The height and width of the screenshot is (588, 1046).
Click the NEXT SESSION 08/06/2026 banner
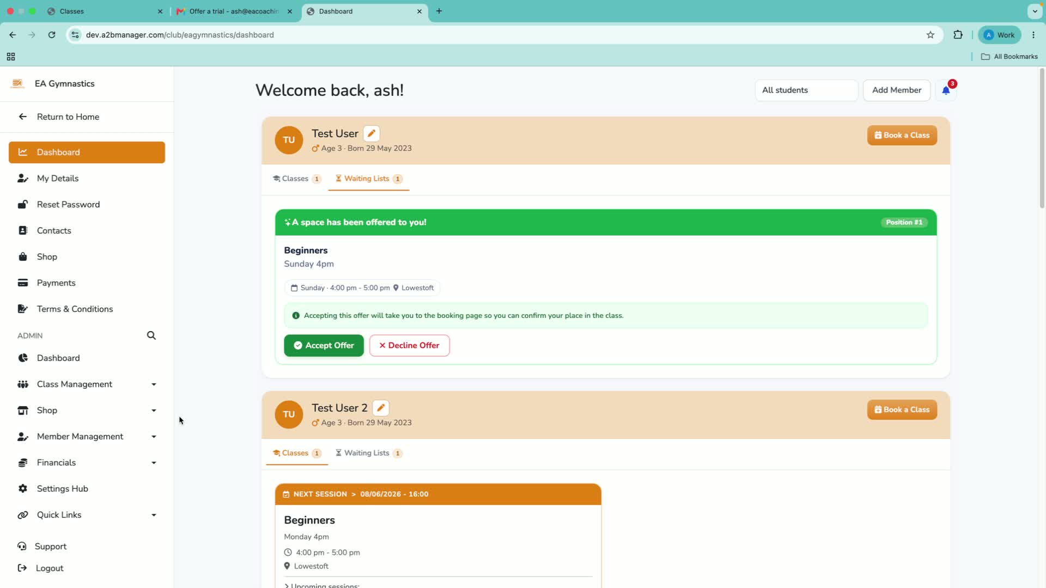438,494
